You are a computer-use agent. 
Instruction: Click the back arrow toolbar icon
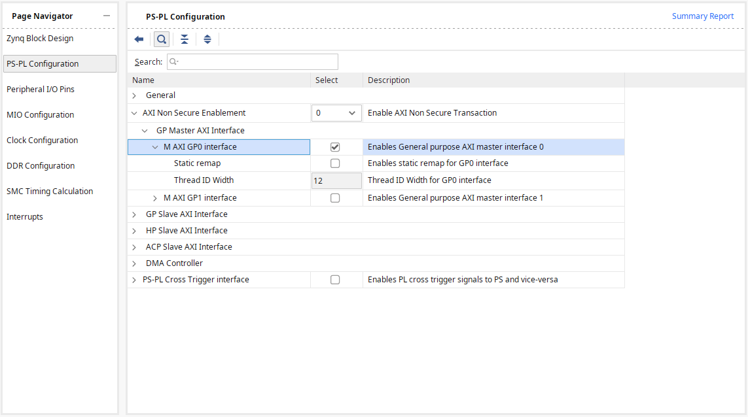pos(139,39)
